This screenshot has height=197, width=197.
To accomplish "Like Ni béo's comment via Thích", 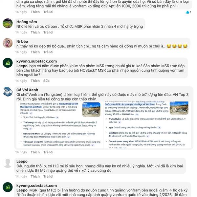I will [x=35, y=52].
